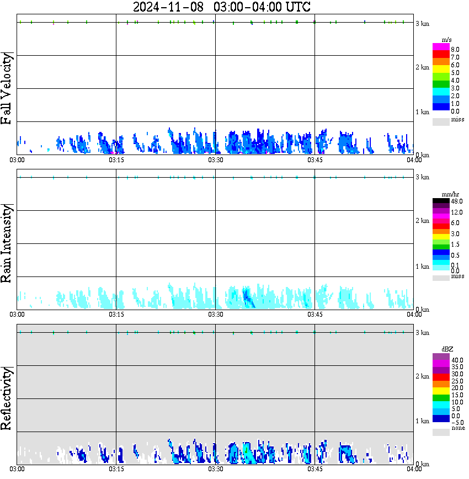Pick the cyan 2.0 m/s velocity swatch

pyautogui.click(x=441, y=92)
